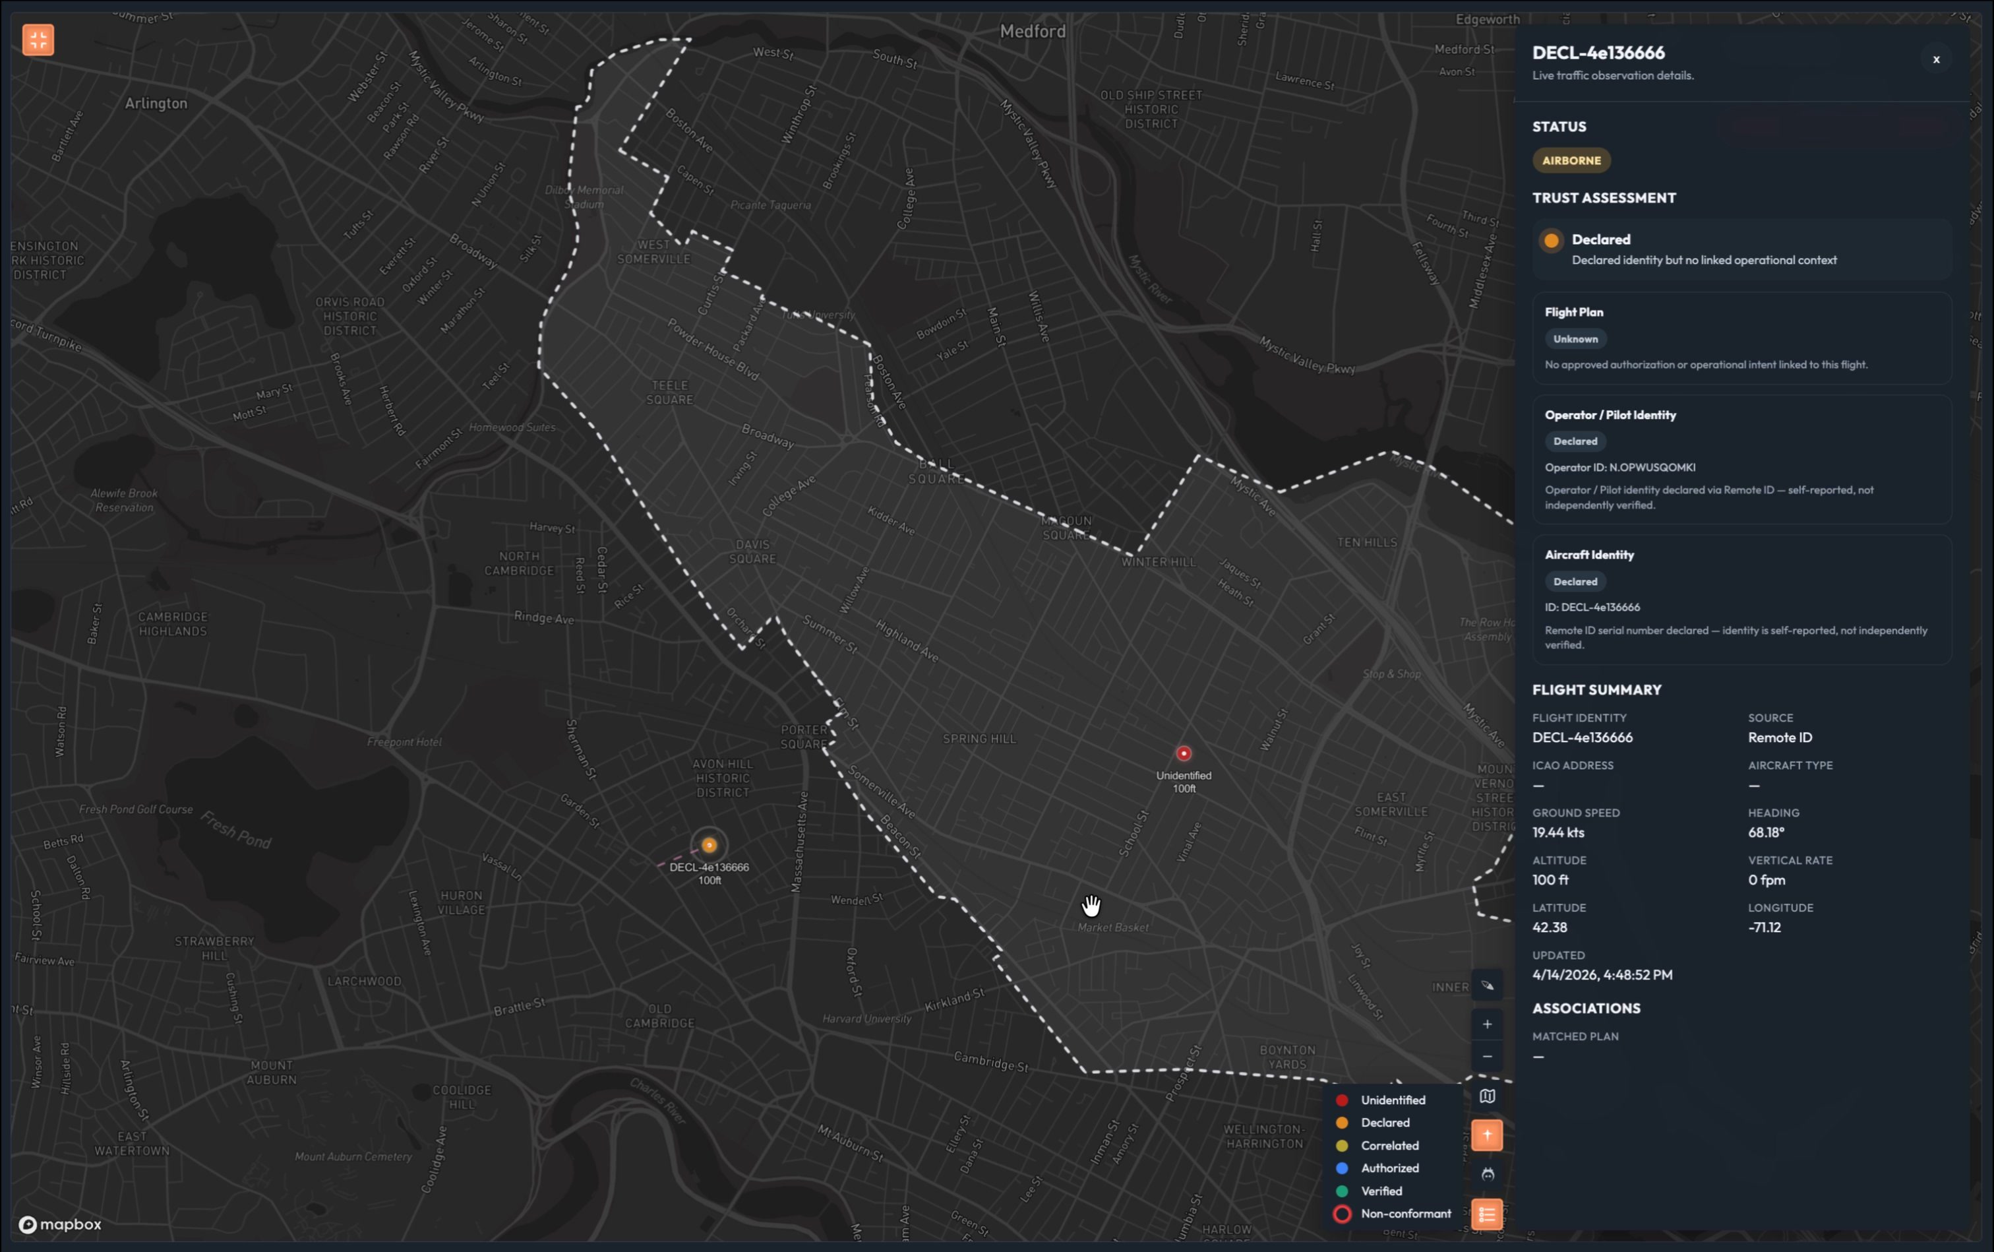The height and width of the screenshot is (1252, 1994).
Task: Click the Mapbox logo link
Action: (x=61, y=1225)
